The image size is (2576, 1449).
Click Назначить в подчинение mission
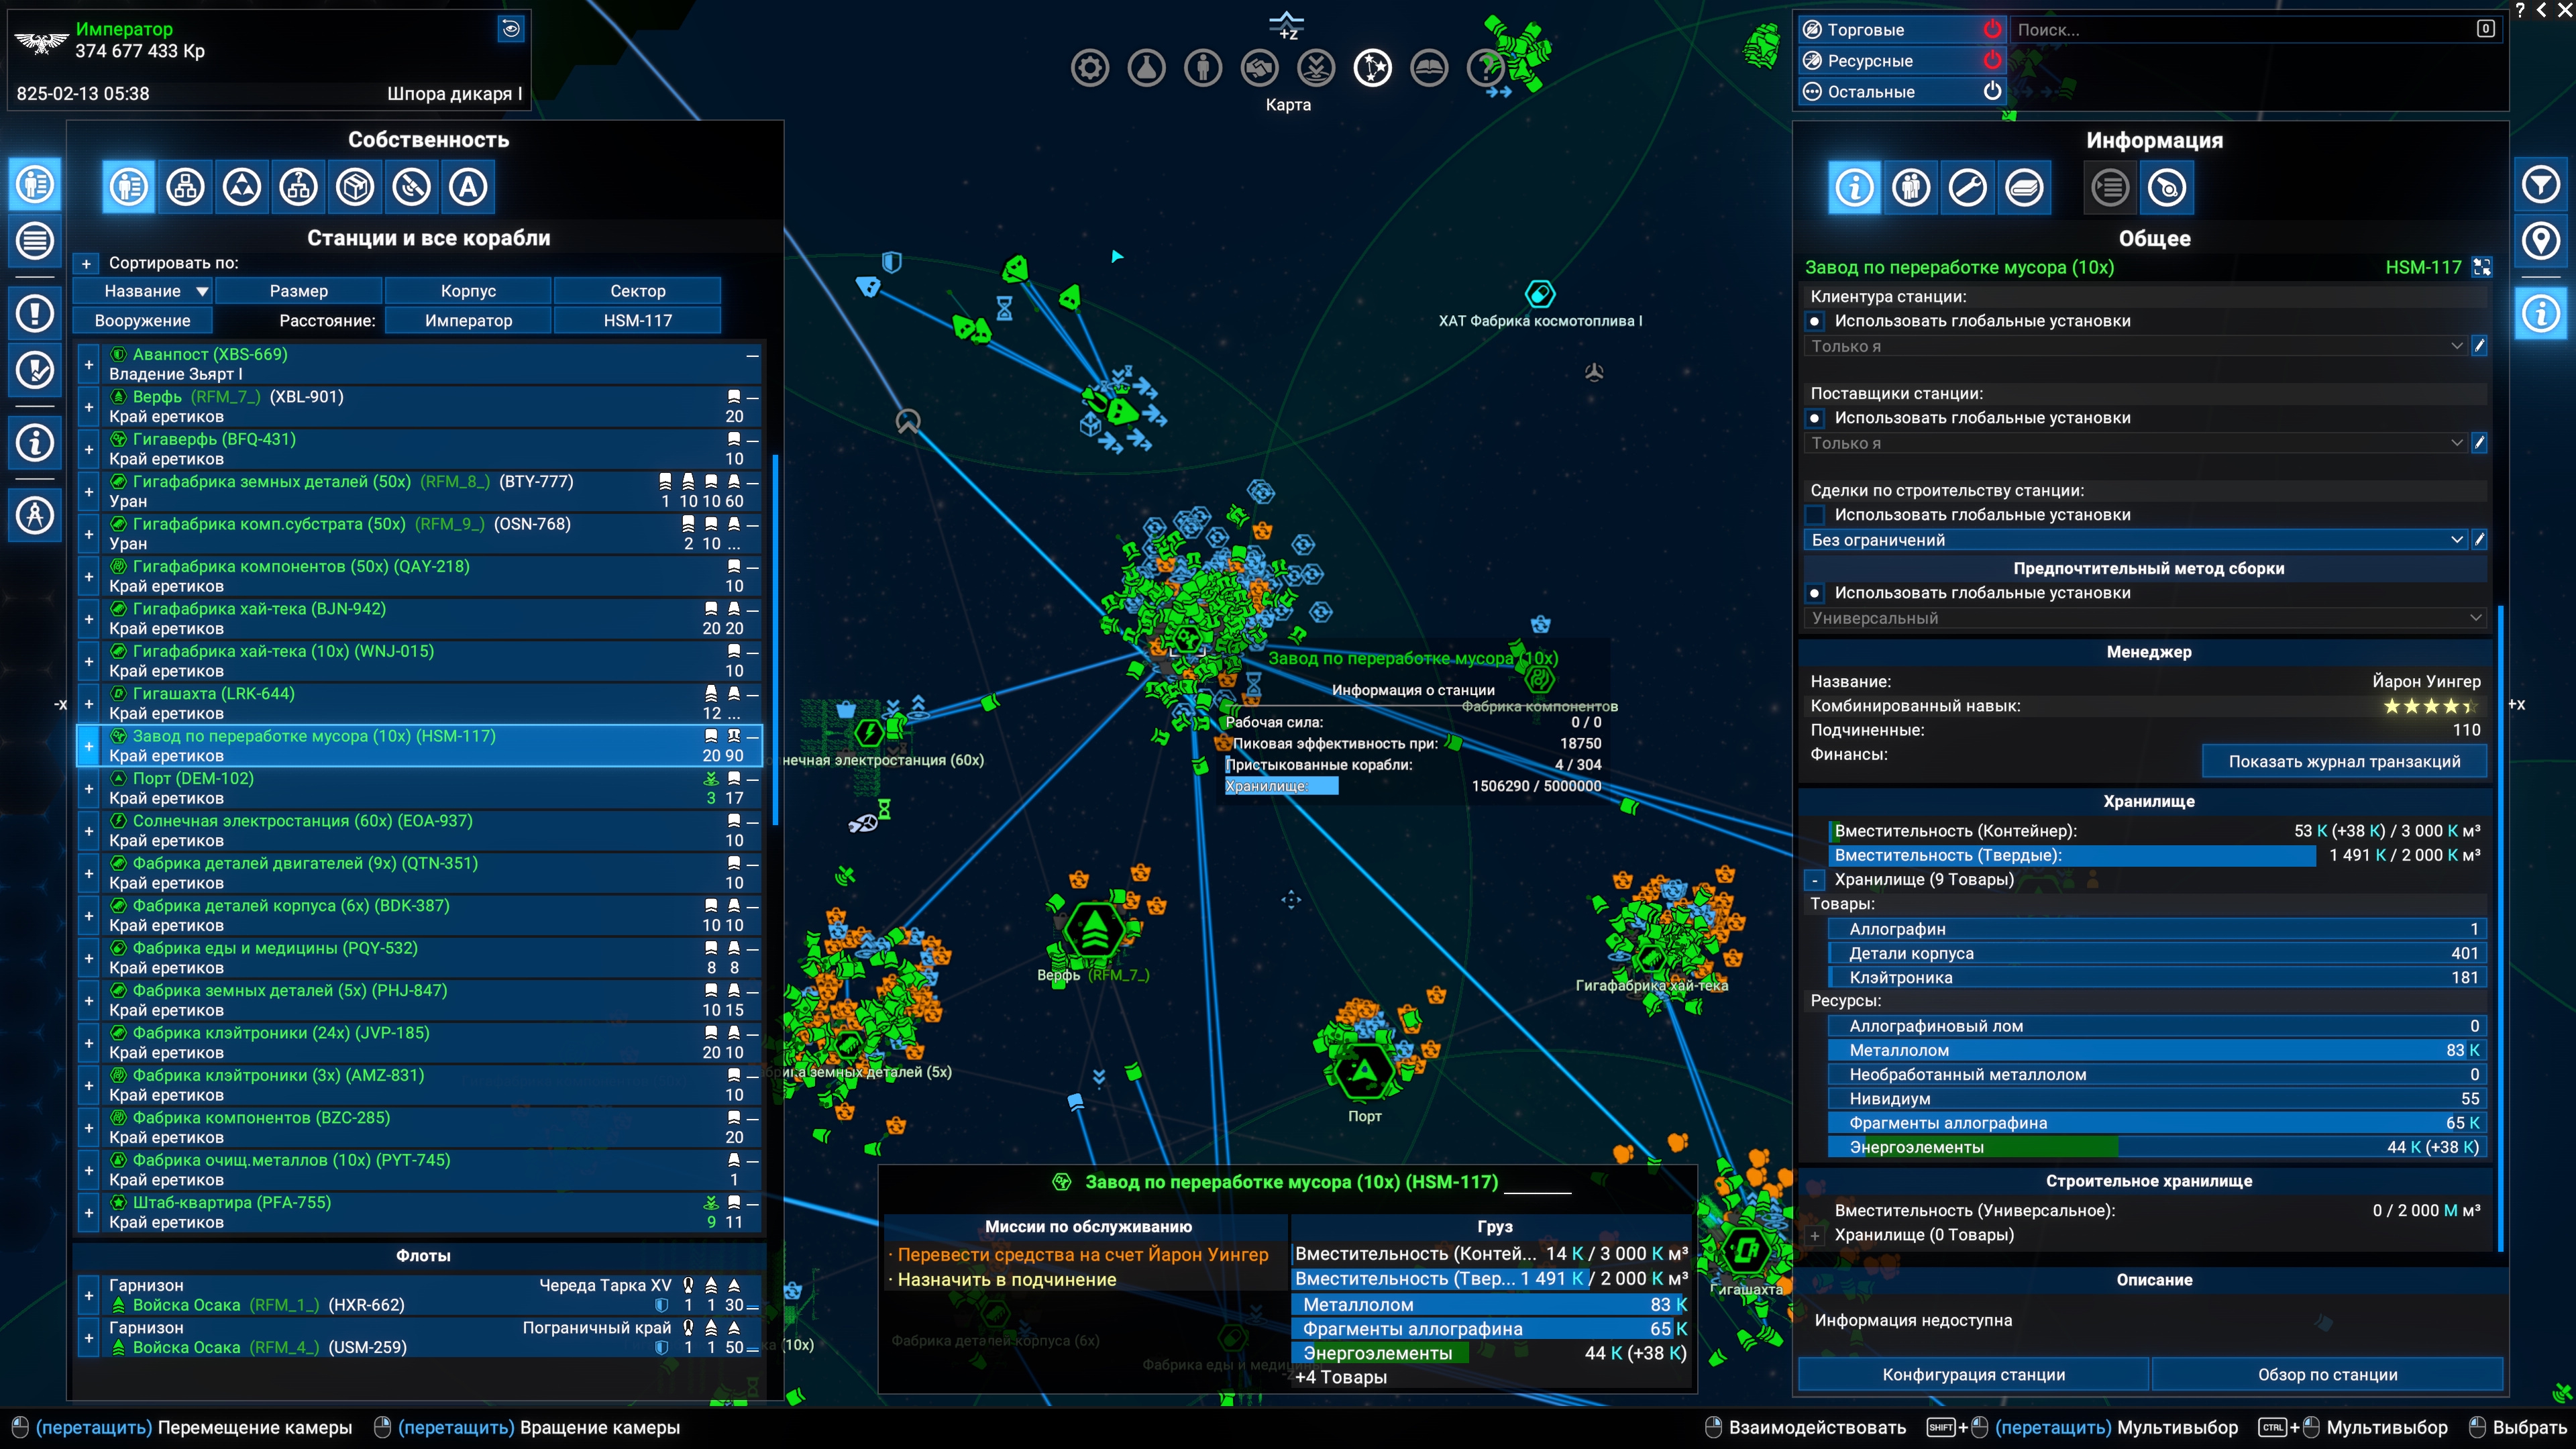tap(1006, 1279)
